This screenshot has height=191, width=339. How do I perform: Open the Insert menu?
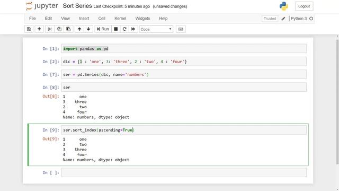click(84, 19)
